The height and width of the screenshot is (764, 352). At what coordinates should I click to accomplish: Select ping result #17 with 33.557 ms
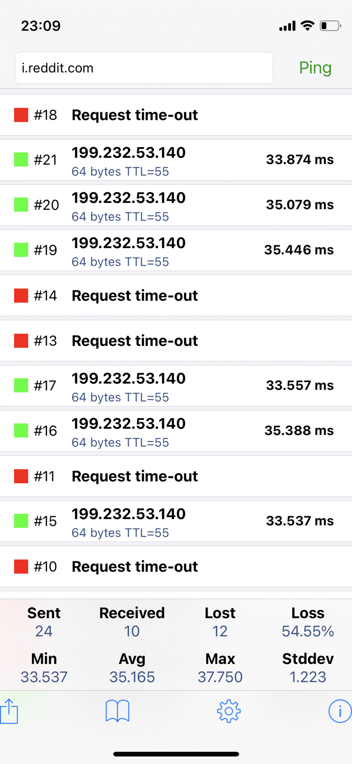[x=176, y=385]
